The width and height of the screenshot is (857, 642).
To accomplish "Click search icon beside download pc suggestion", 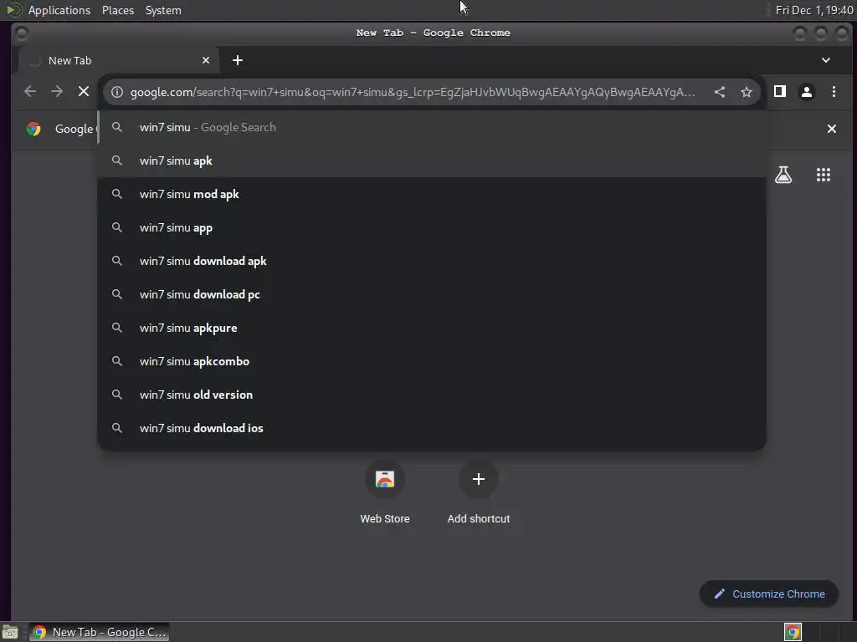I will [117, 294].
